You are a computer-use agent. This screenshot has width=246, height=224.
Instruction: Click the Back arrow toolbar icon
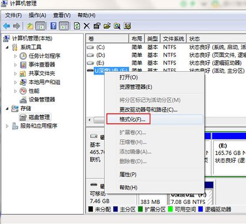pos(7,26)
